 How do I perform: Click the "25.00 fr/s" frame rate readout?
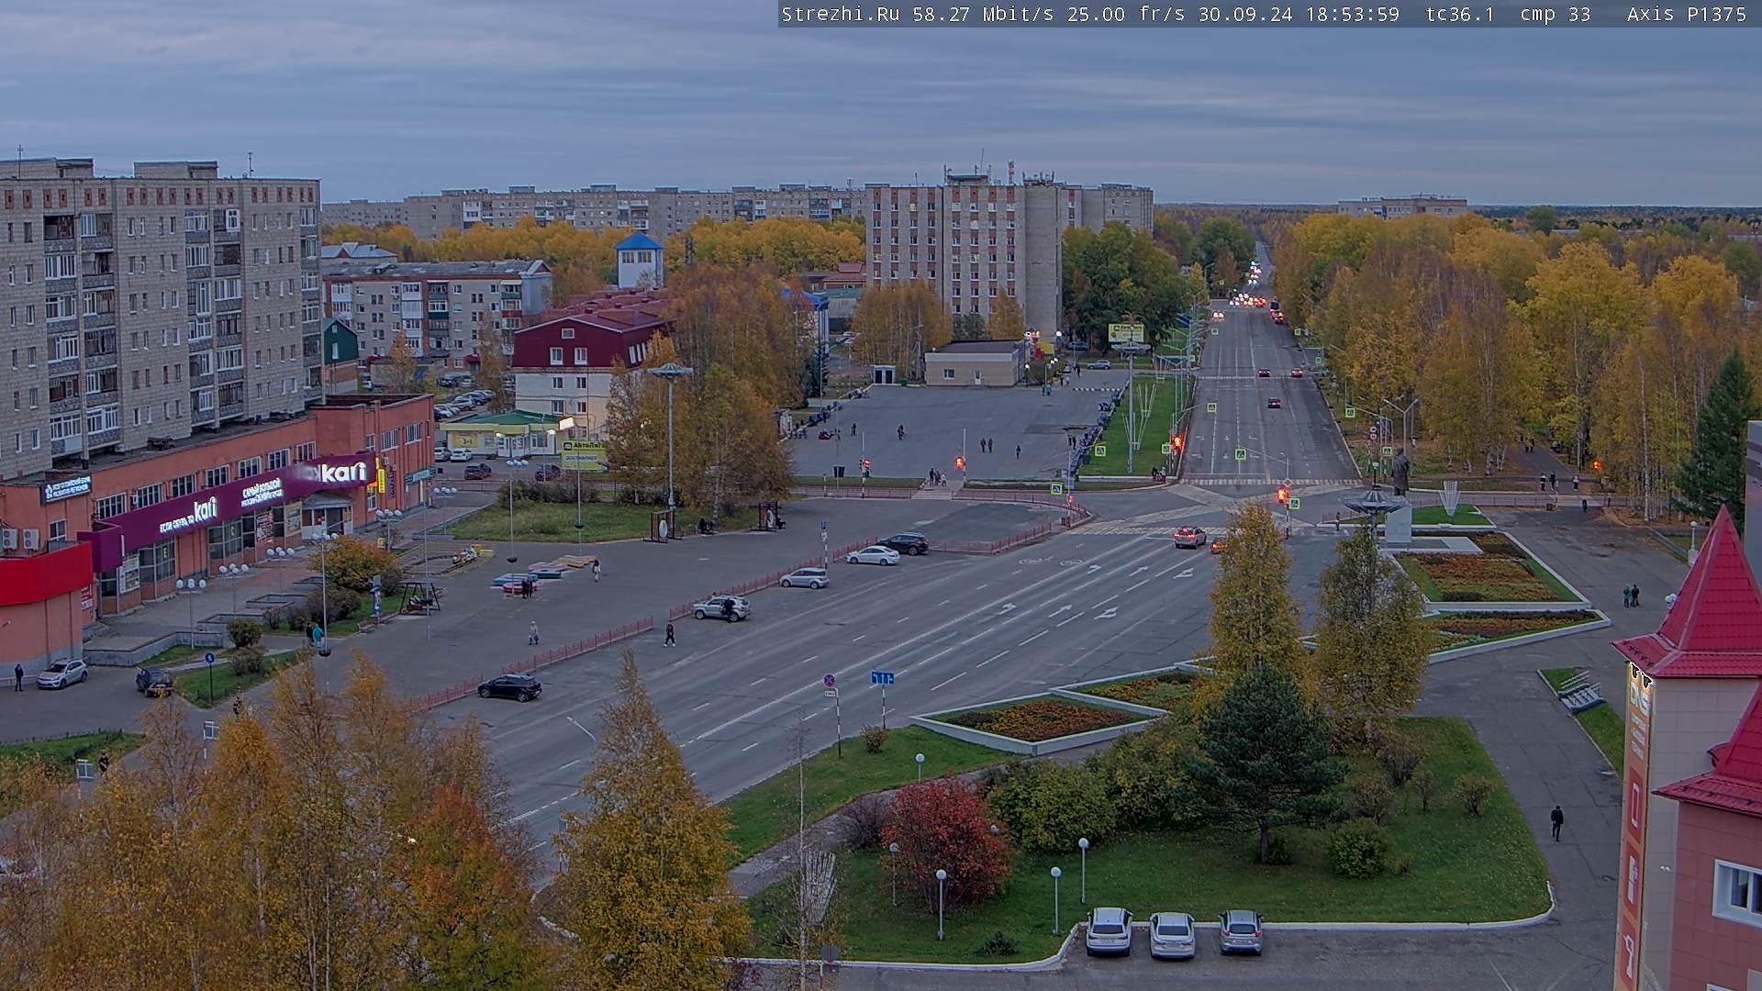coord(1126,14)
